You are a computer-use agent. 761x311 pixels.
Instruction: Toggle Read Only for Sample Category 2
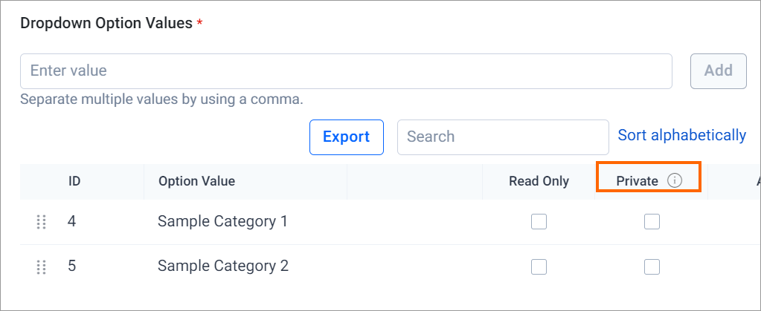pos(539,266)
